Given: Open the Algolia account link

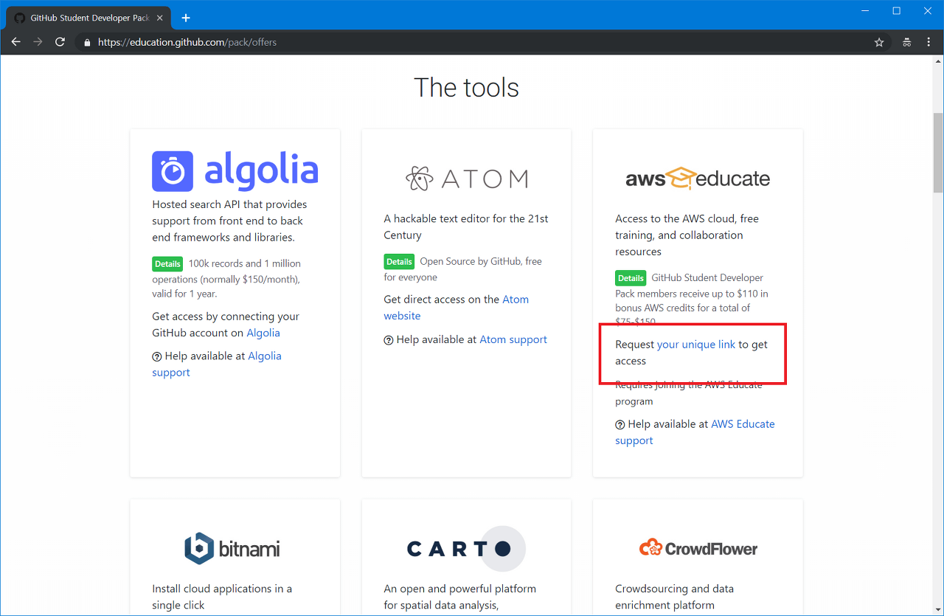Looking at the screenshot, I should click(263, 333).
